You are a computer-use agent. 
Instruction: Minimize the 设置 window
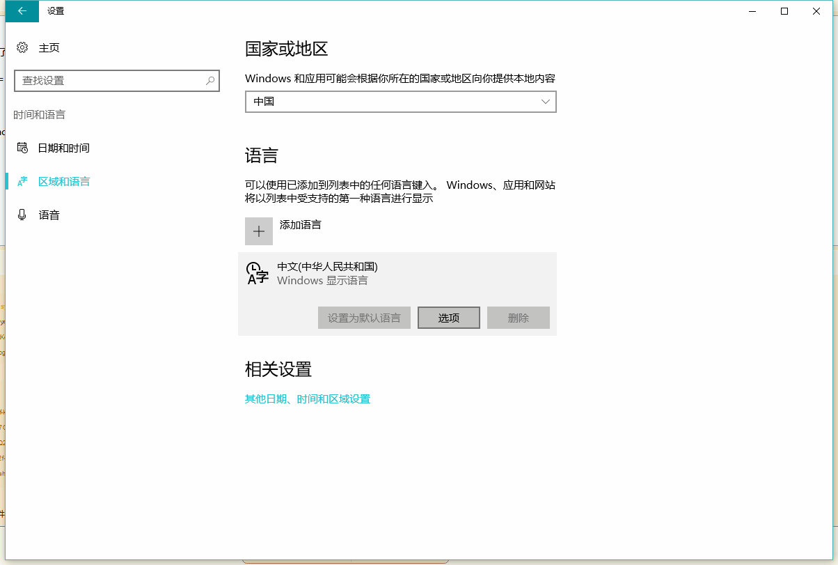[752, 11]
